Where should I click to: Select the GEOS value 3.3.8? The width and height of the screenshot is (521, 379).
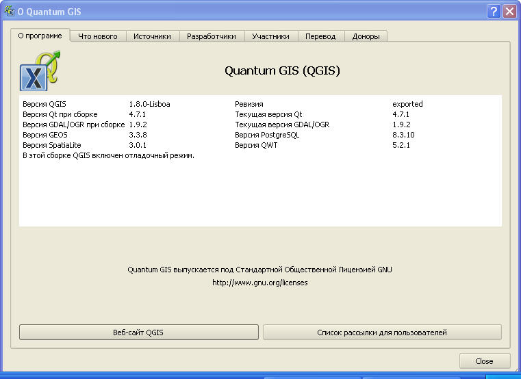click(x=138, y=135)
